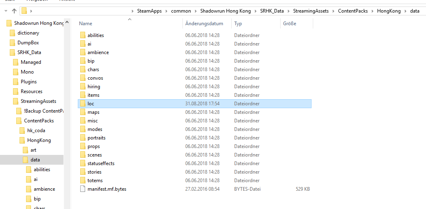Click the totems folder icon
The height and width of the screenshot is (209, 426).
coord(83,181)
